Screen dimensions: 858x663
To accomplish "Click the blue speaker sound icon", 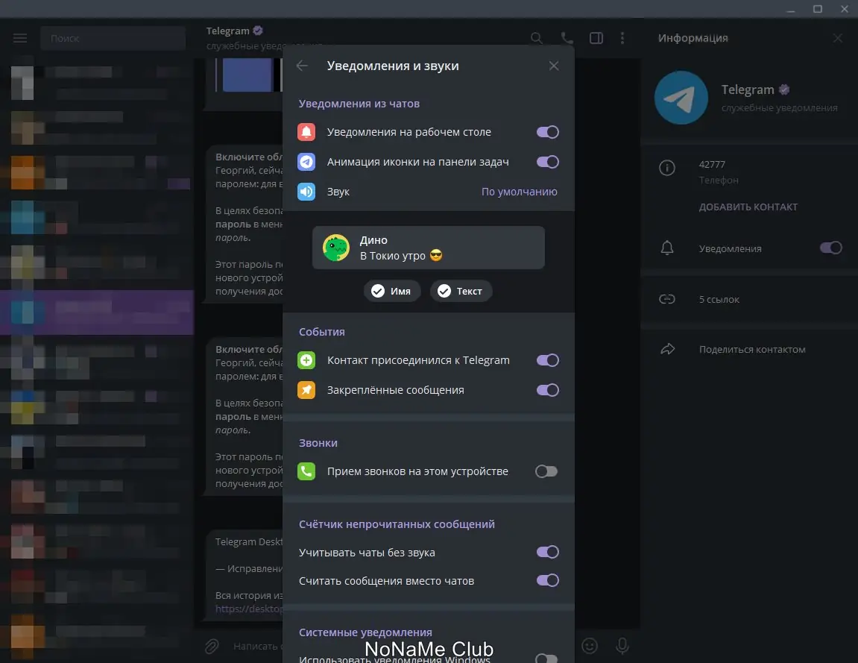I will [x=306, y=192].
